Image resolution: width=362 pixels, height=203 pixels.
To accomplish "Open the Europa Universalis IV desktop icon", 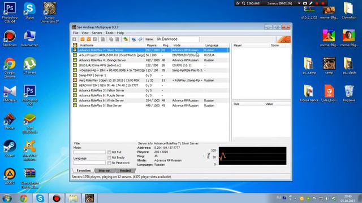I will point(50,12).
